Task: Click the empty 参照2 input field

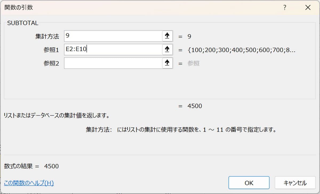Action: (113, 63)
